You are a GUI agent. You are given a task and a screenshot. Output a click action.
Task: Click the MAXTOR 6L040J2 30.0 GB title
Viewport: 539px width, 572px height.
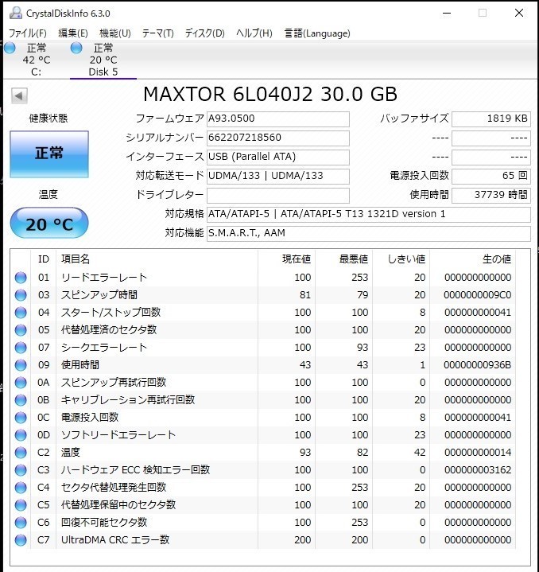[x=270, y=94]
